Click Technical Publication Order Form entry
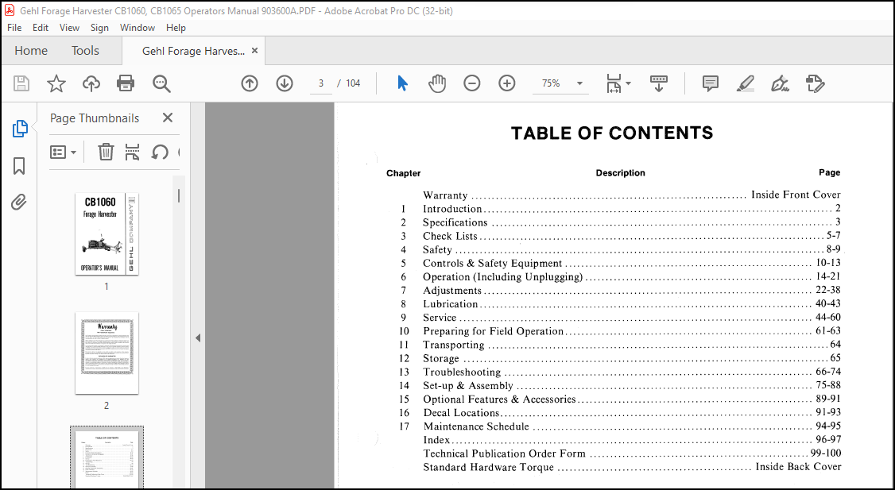Screen dimensions: 895x490 point(504,453)
